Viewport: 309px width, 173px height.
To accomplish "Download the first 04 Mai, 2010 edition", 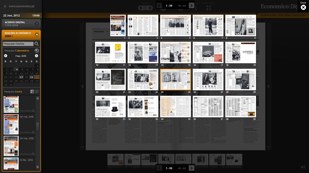I will [x=28, y=132].
